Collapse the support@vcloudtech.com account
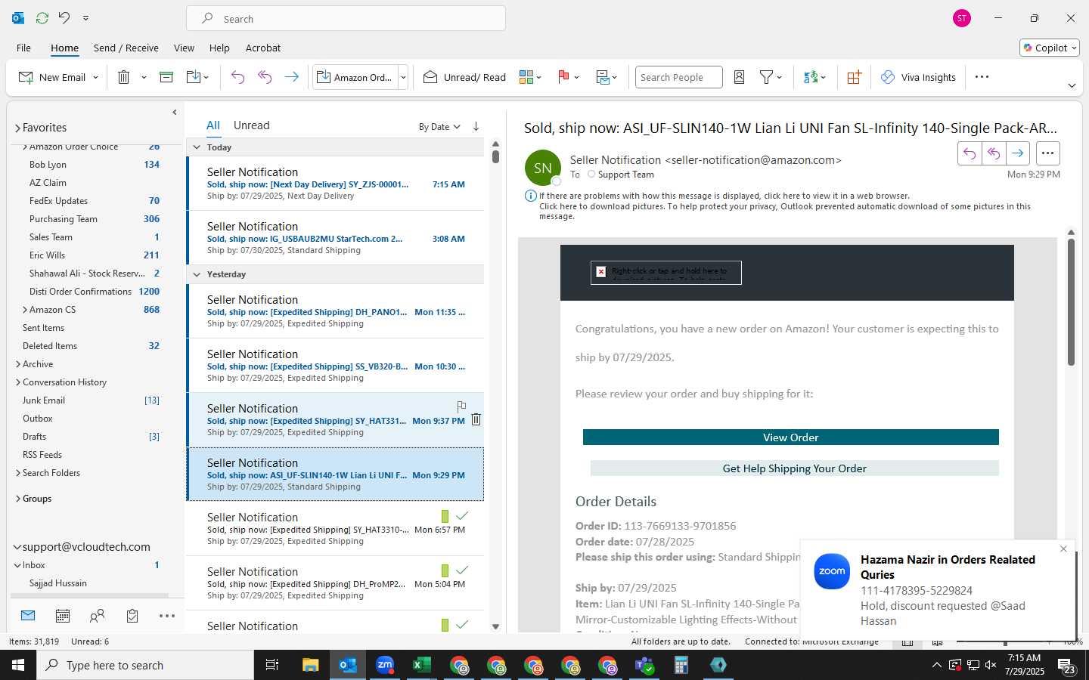1089x680 pixels. (x=17, y=547)
